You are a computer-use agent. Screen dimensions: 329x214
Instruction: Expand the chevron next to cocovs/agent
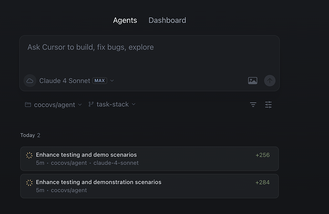click(80, 104)
